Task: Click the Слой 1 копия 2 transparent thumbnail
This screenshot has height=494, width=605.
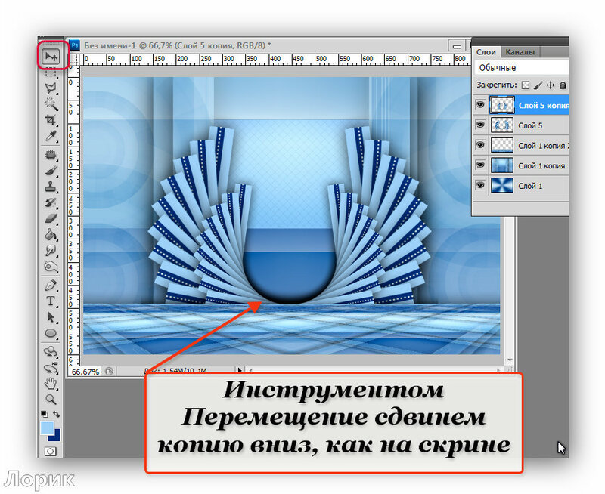Action: pos(502,145)
